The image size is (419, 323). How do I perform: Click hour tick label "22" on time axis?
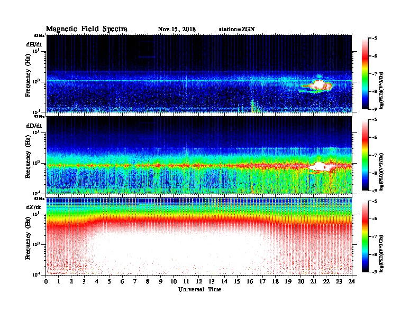[326, 282]
